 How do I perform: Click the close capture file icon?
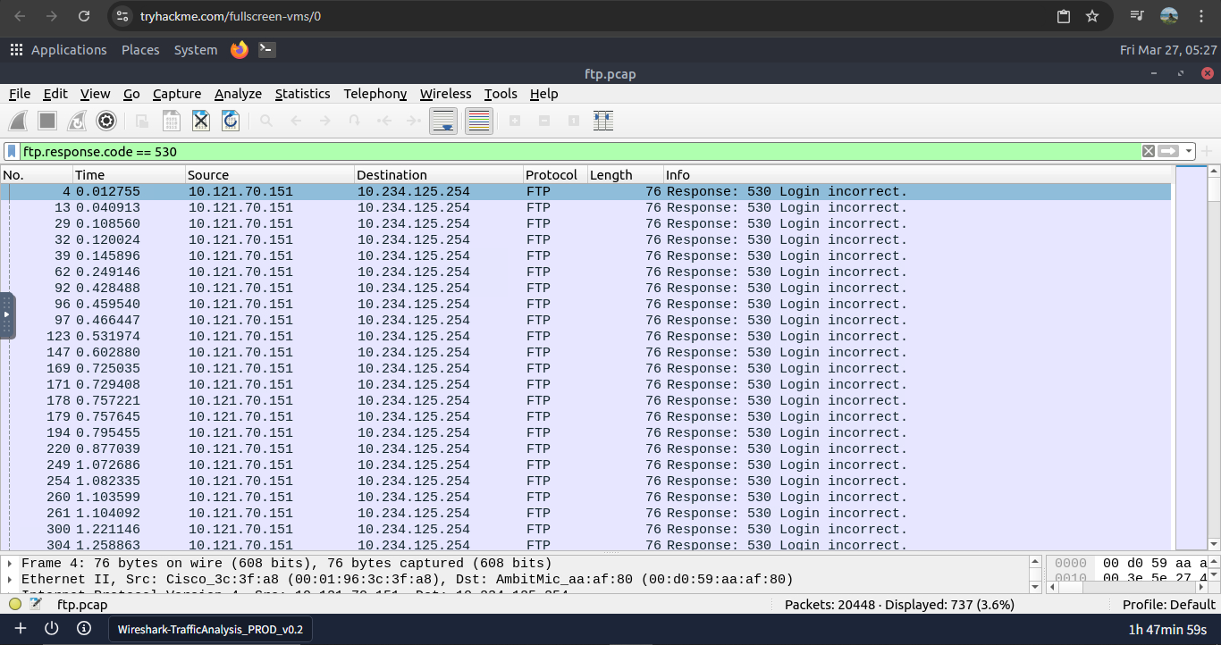pos(201,121)
